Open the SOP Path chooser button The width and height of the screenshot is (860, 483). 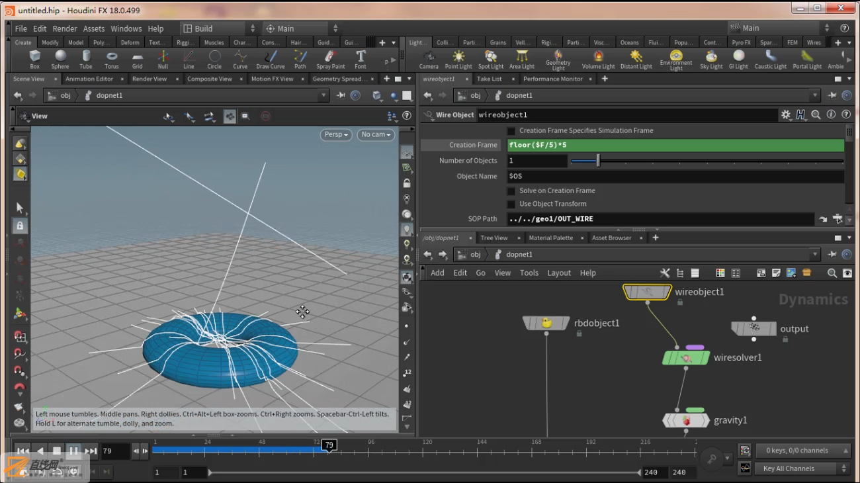[838, 219]
